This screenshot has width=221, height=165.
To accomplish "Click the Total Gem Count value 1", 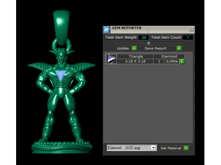I will click(188, 38).
